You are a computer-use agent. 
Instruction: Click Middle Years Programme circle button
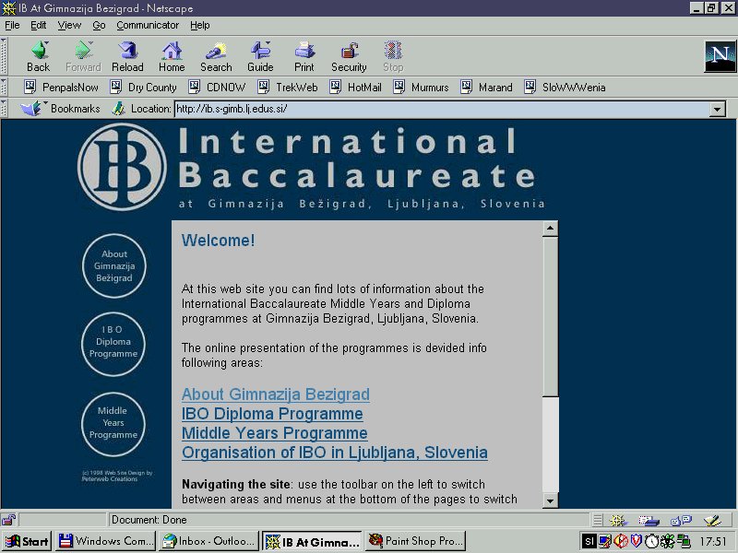tap(113, 424)
